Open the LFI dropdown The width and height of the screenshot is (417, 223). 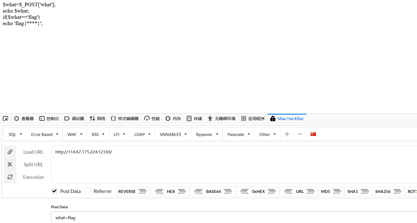pyautogui.click(x=119, y=134)
